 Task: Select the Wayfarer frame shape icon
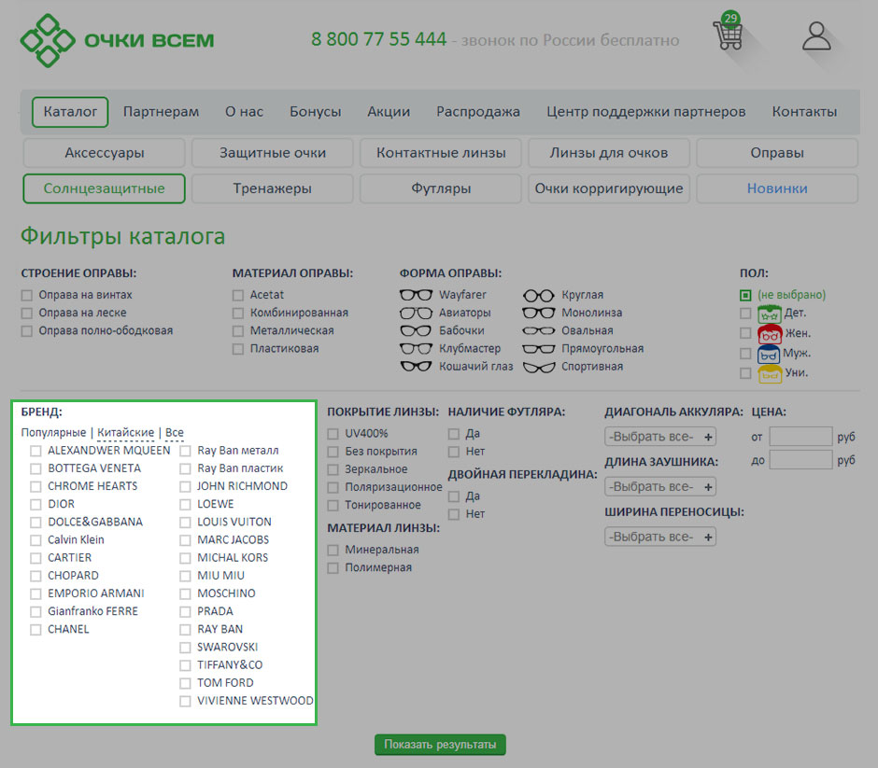(x=417, y=296)
